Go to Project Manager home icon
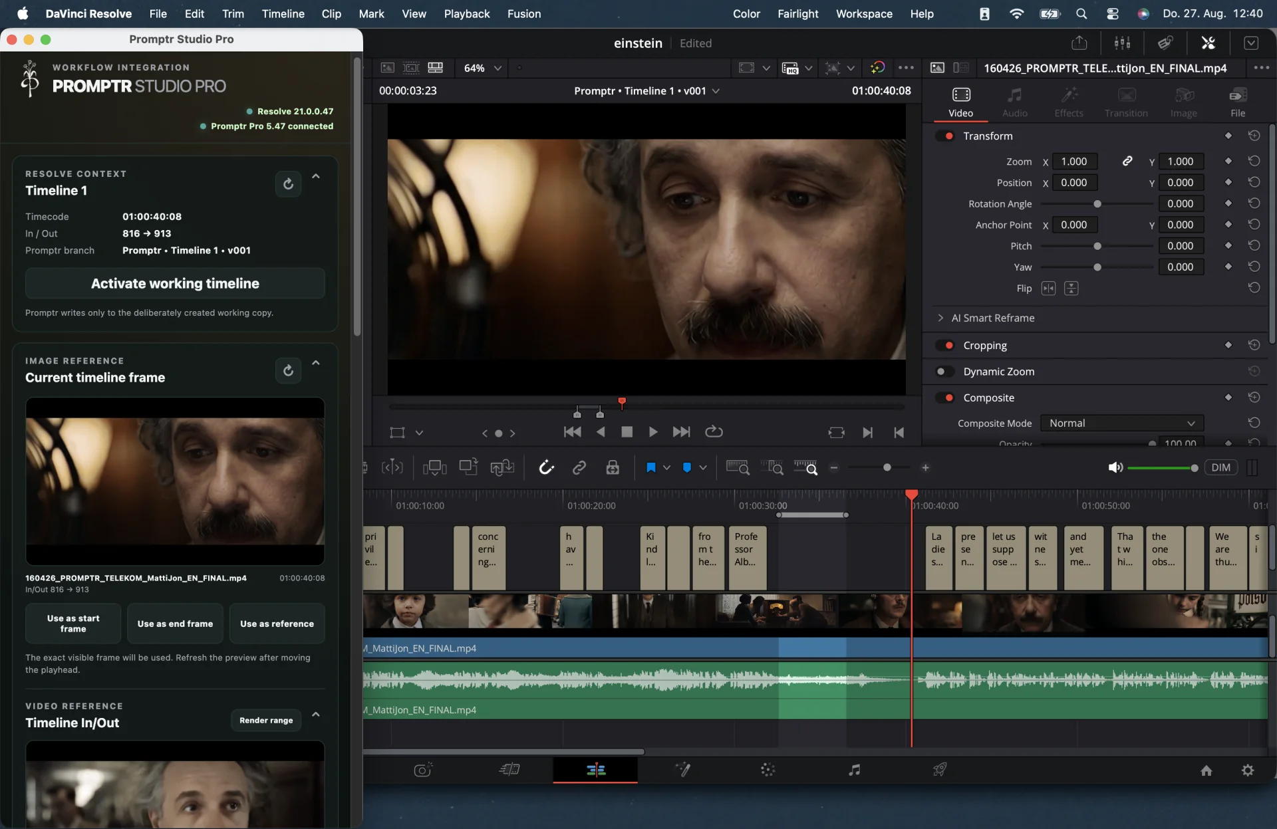The height and width of the screenshot is (829, 1277). pos(1206,770)
